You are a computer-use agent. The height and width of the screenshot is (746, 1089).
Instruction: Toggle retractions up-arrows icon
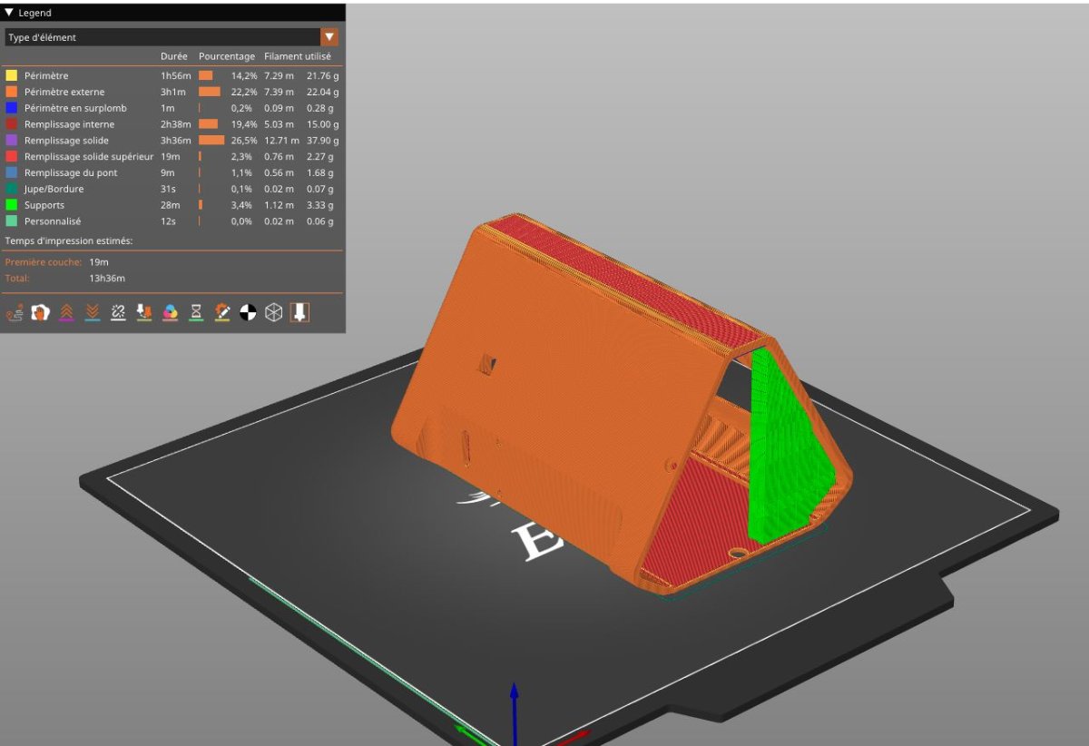point(66,312)
